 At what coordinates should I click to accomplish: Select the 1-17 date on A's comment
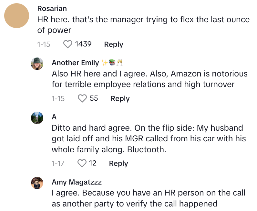pyautogui.click(x=58, y=164)
